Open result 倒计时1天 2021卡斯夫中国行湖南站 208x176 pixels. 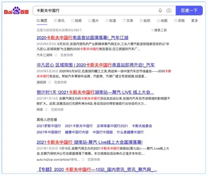95,92
